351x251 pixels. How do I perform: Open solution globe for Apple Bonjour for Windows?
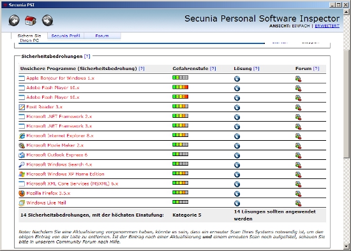pos(237,78)
